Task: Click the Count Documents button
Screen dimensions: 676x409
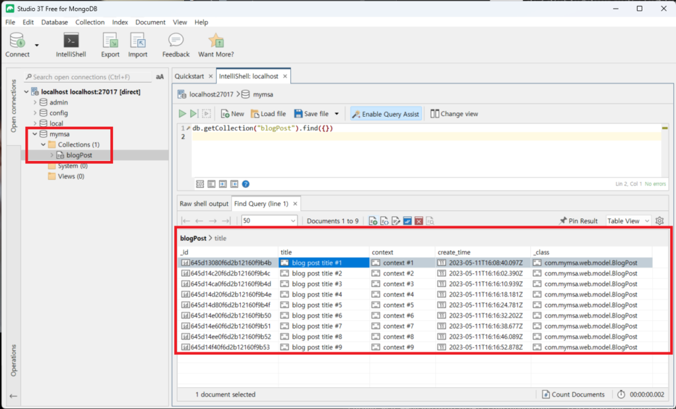Action: (573, 394)
